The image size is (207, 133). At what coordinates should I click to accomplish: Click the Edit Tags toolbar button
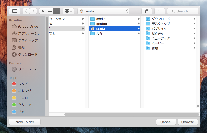(160, 11)
